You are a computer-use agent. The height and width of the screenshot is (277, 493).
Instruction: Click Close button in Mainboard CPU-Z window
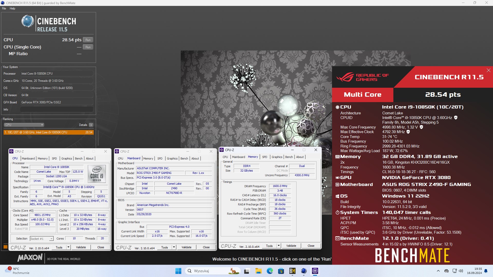(206, 247)
